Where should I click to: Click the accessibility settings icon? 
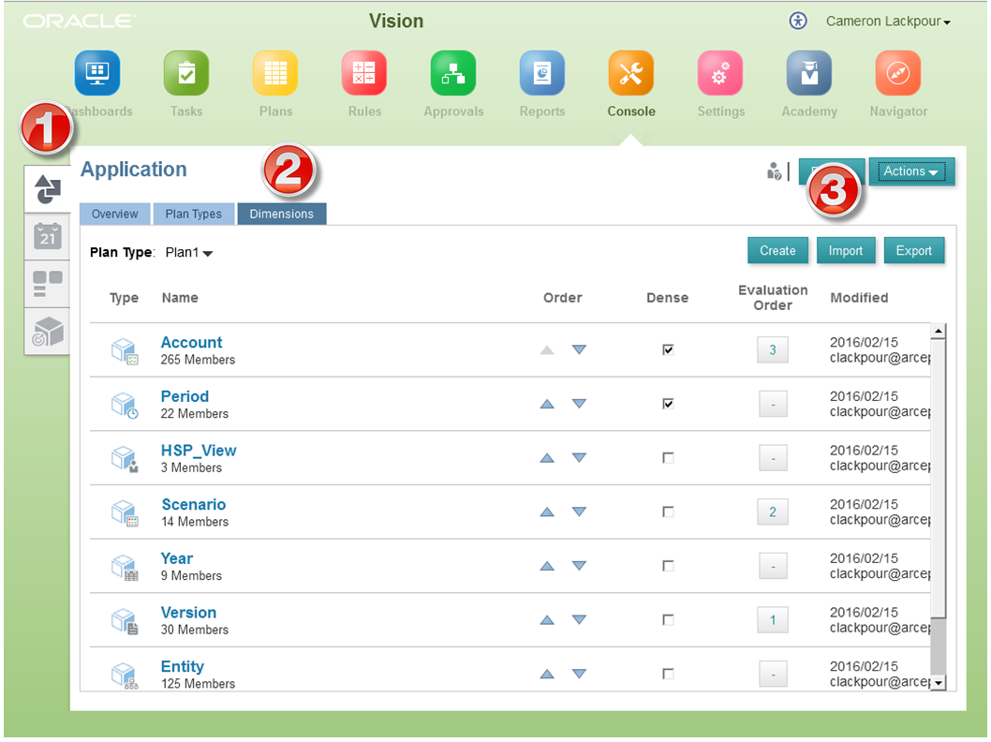(x=798, y=21)
